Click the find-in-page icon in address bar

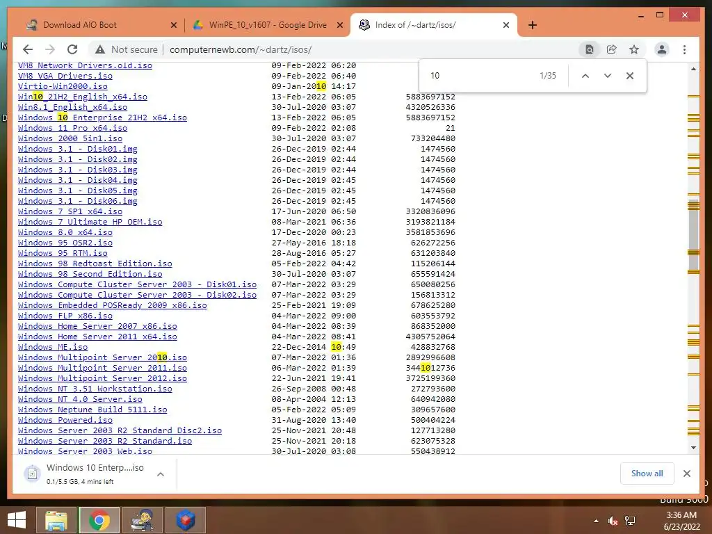(590, 49)
